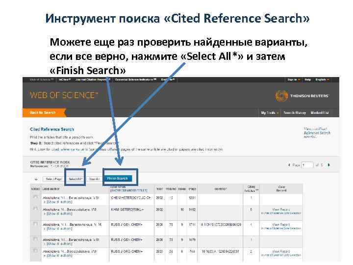Open EndNote from top bar
The height and width of the screenshot is (265, 353).
point(168,80)
